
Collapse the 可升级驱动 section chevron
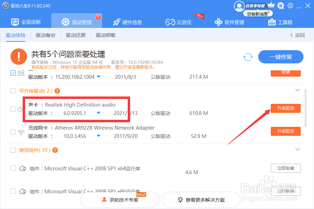click(298, 90)
